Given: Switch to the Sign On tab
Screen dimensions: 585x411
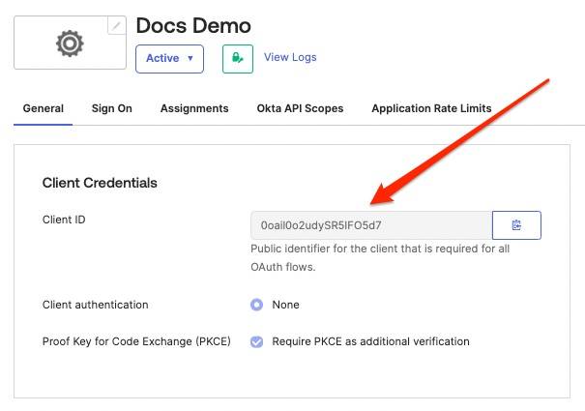Looking at the screenshot, I should tap(111, 108).
